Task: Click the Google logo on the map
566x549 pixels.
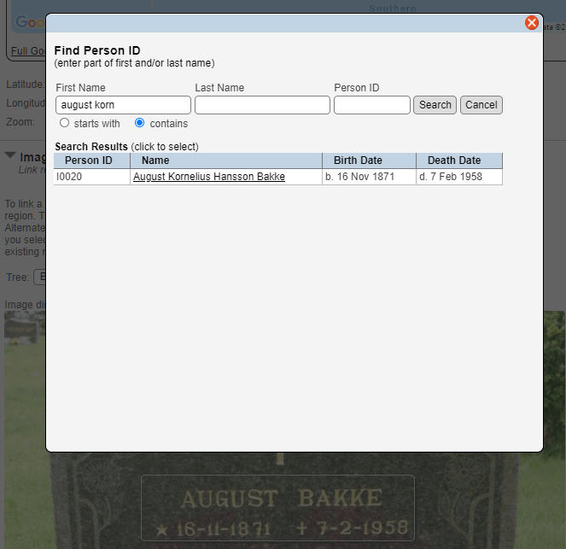Action: (29, 23)
